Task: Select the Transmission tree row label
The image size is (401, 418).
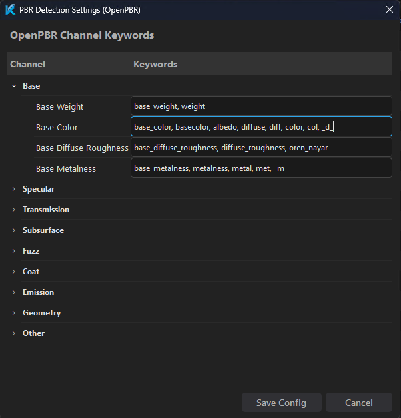Action: [x=46, y=210]
